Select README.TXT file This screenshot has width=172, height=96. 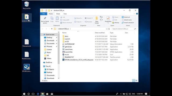coord(69,57)
